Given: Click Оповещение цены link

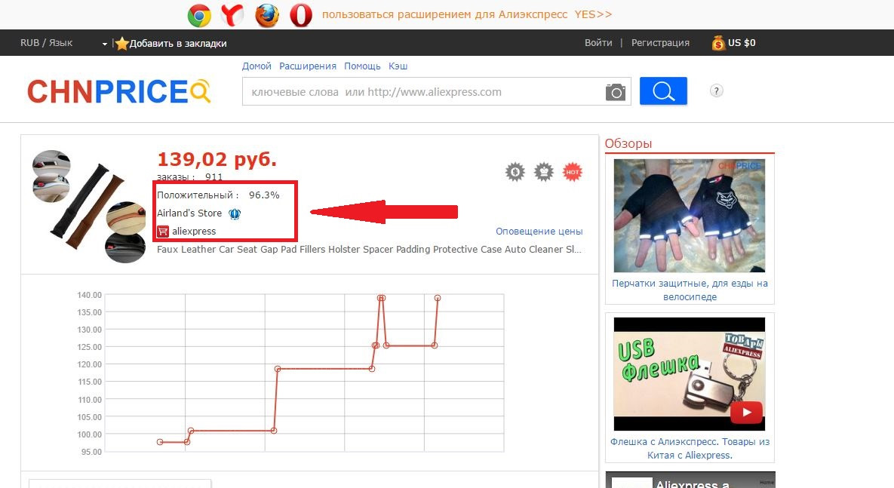Looking at the screenshot, I should (x=539, y=232).
